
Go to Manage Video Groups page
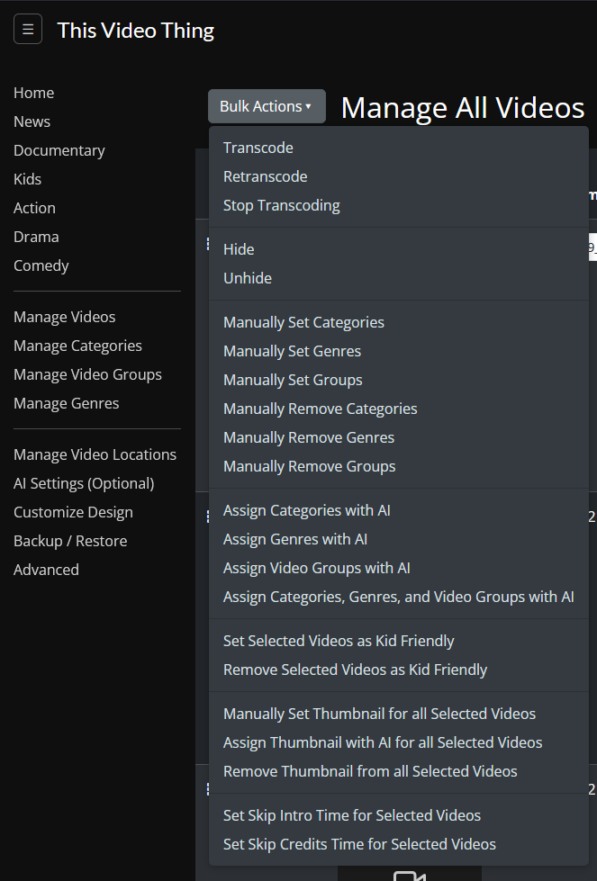(x=87, y=374)
